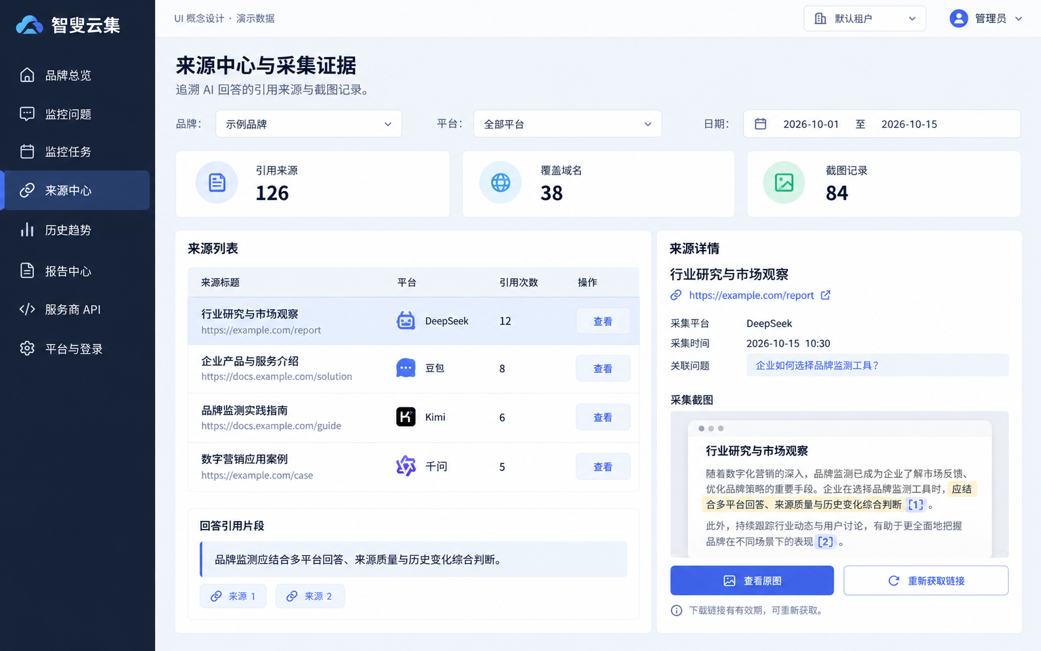Select the 品牌监测实践指南 row title
The width and height of the screenshot is (1041, 651).
coord(244,410)
